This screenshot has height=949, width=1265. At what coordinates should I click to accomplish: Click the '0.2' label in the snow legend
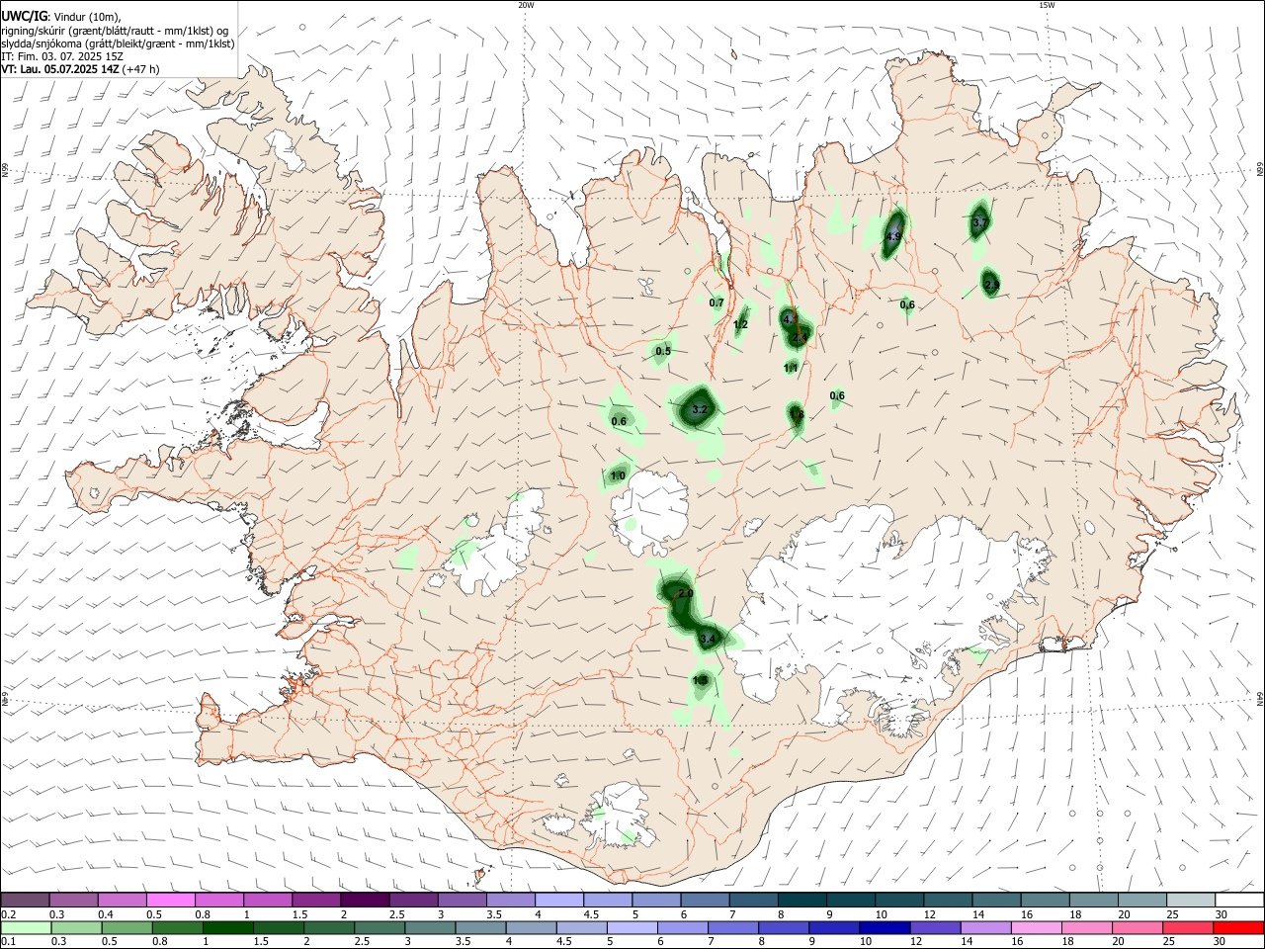point(8,914)
